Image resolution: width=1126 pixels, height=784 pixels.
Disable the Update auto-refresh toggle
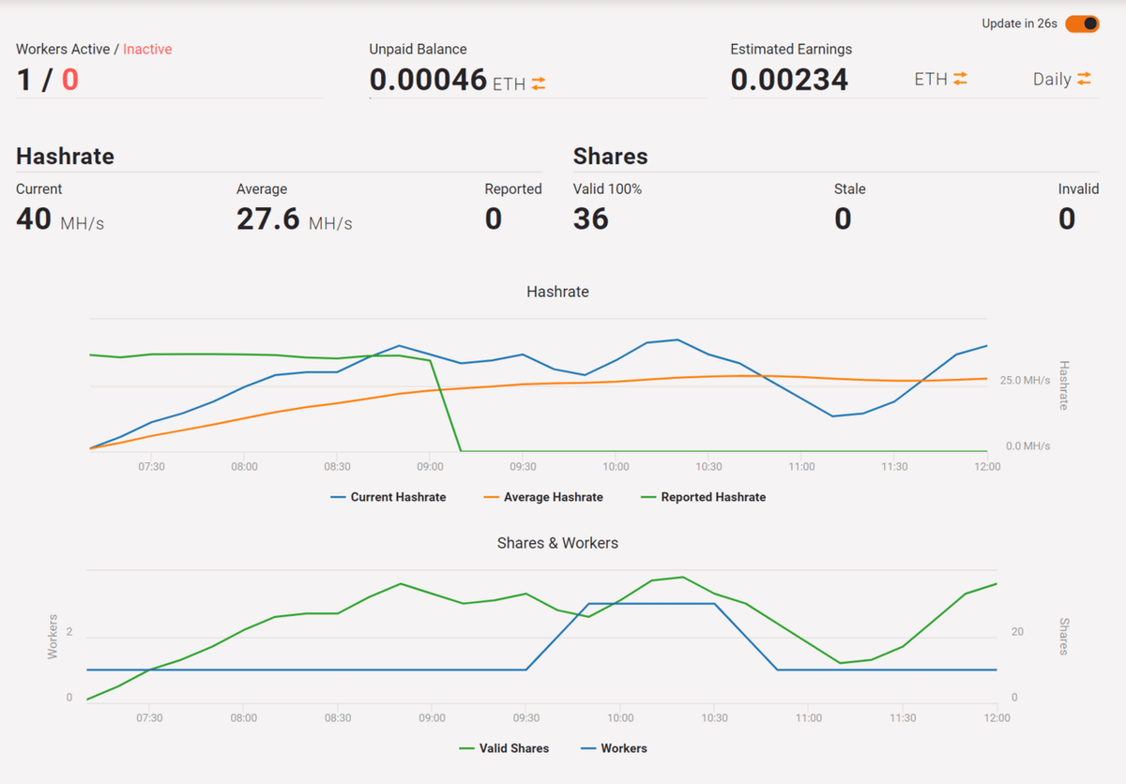coord(1082,23)
